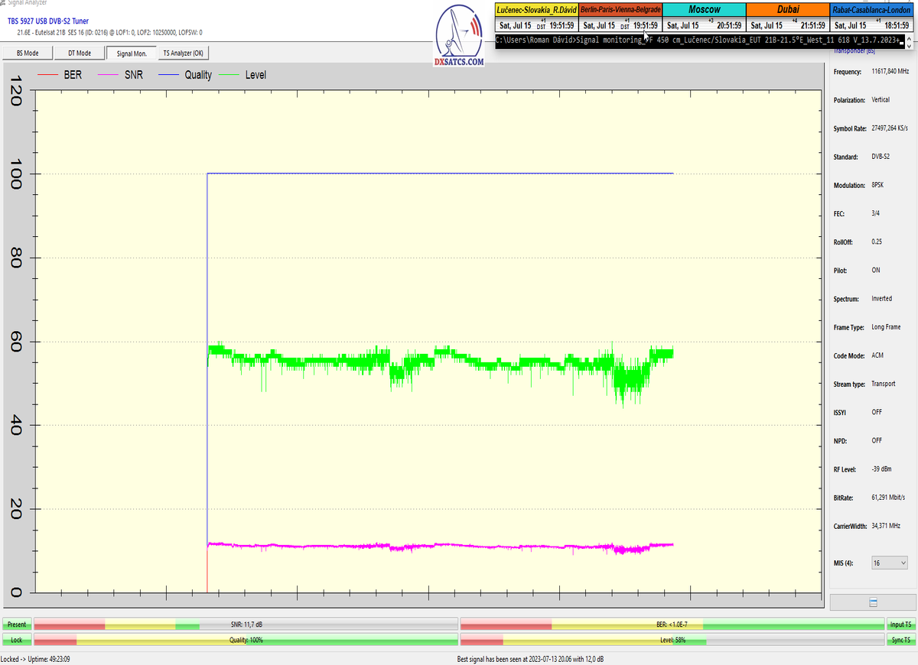Click the SNR 11,7 dB meter bar
This screenshot has height=665, width=918.
coord(245,624)
